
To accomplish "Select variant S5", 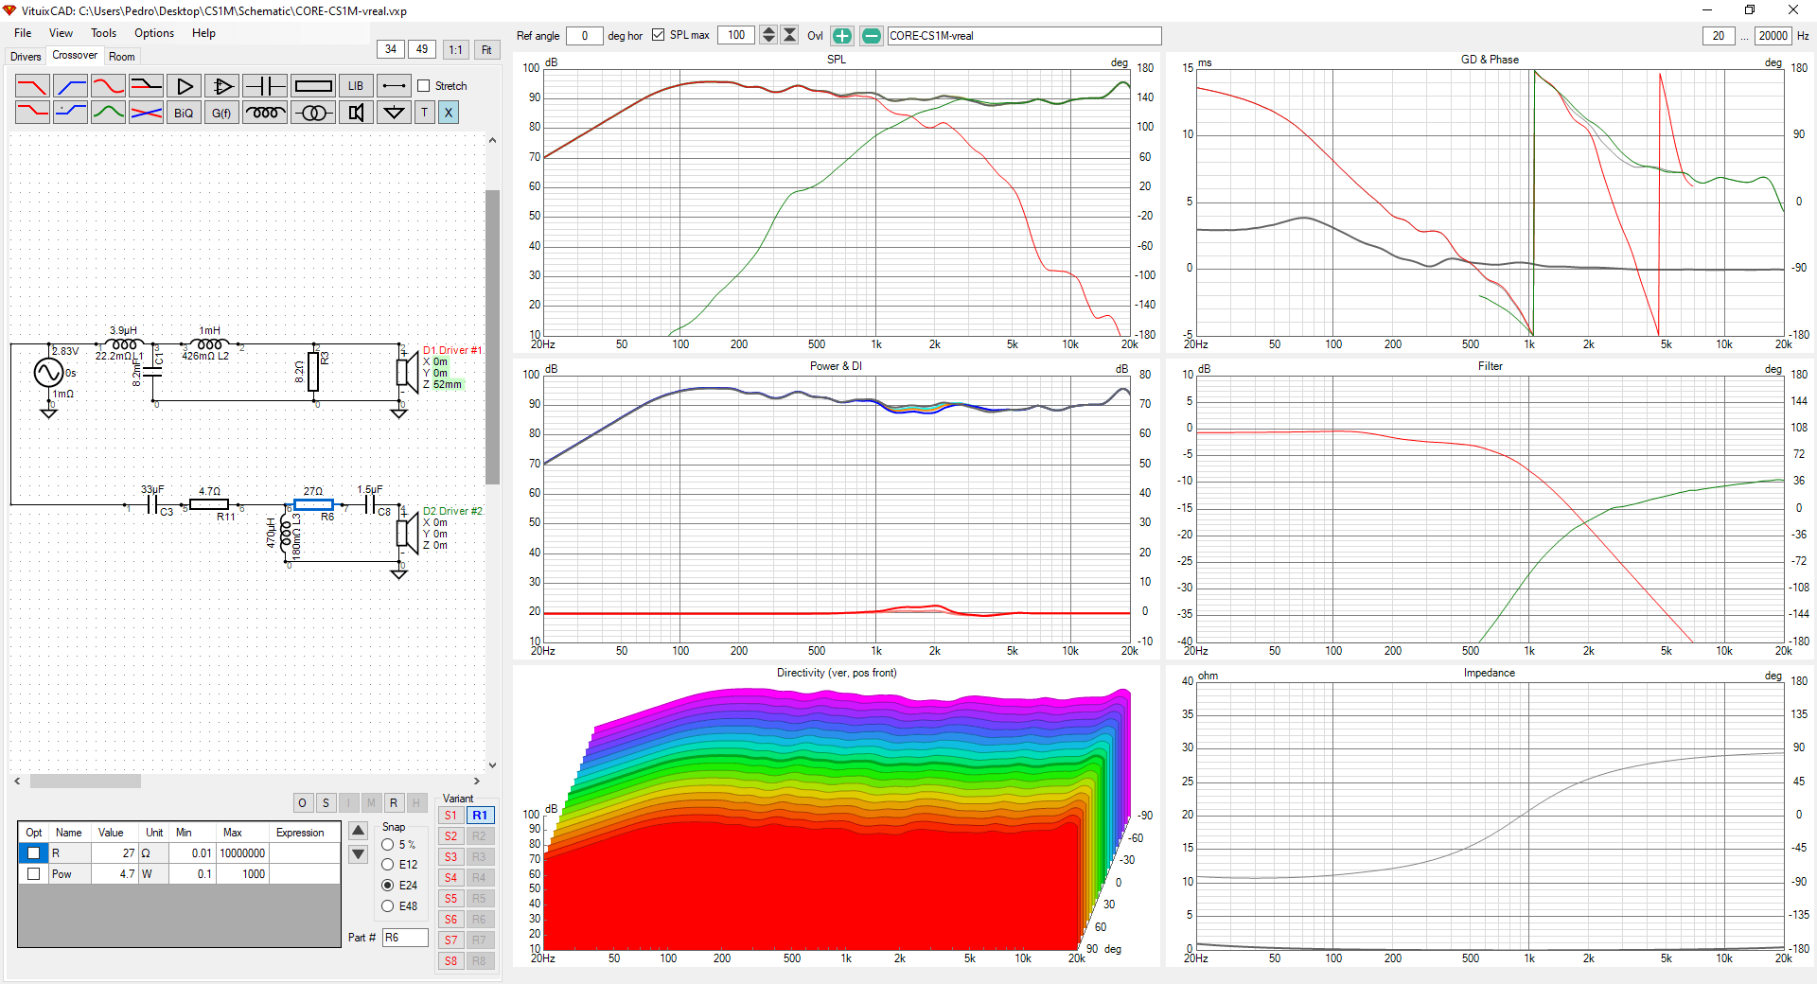I will (450, 899).
